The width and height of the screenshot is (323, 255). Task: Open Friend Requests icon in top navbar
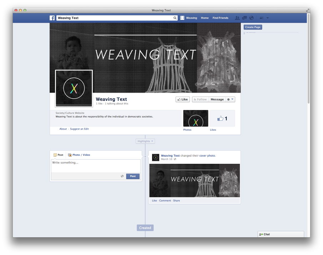click(x=237, y=18)
